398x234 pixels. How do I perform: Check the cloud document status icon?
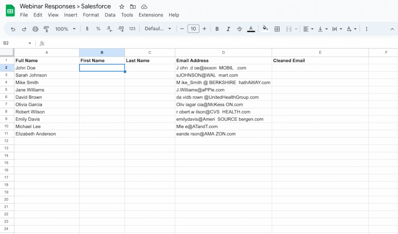[x=144, y=7]
